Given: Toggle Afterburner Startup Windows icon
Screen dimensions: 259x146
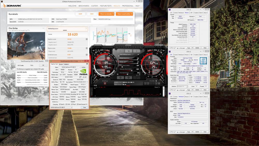Looking at the screenshot, I should (x=105, y=84).
